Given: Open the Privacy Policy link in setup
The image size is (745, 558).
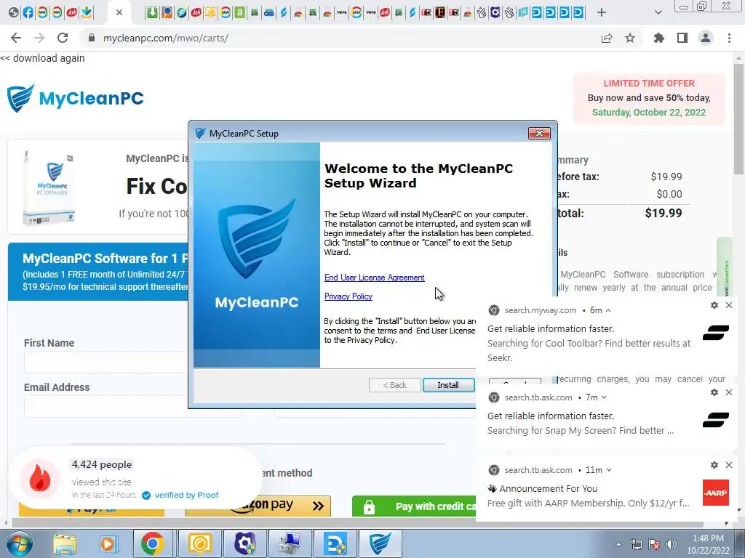Looking at the screenshot, I should point(348,296).
